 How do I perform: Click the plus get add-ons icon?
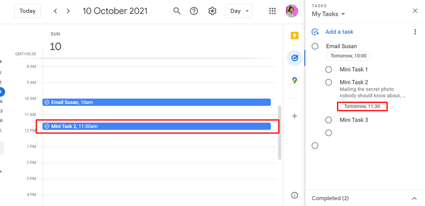pyautogui.click(x=295, y=116)
